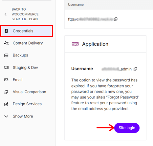Select the blurred FTP username text
The width and height of the screenshot is (153, 146).
(91, 19)
